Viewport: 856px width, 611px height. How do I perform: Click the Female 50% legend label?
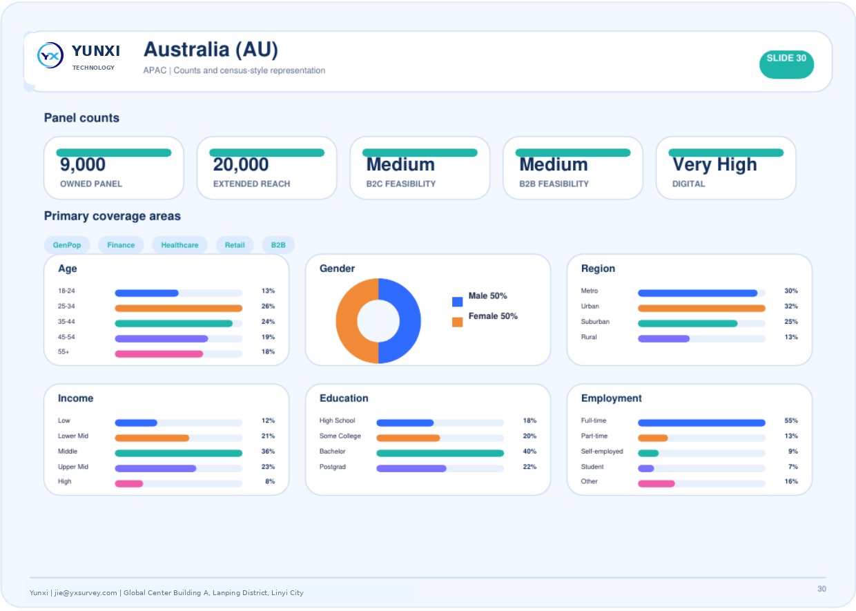pyautogui.click(x=493, y=316)
